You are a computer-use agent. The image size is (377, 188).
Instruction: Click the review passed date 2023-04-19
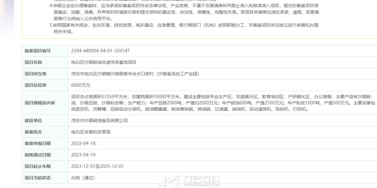(x=83, y=155)
